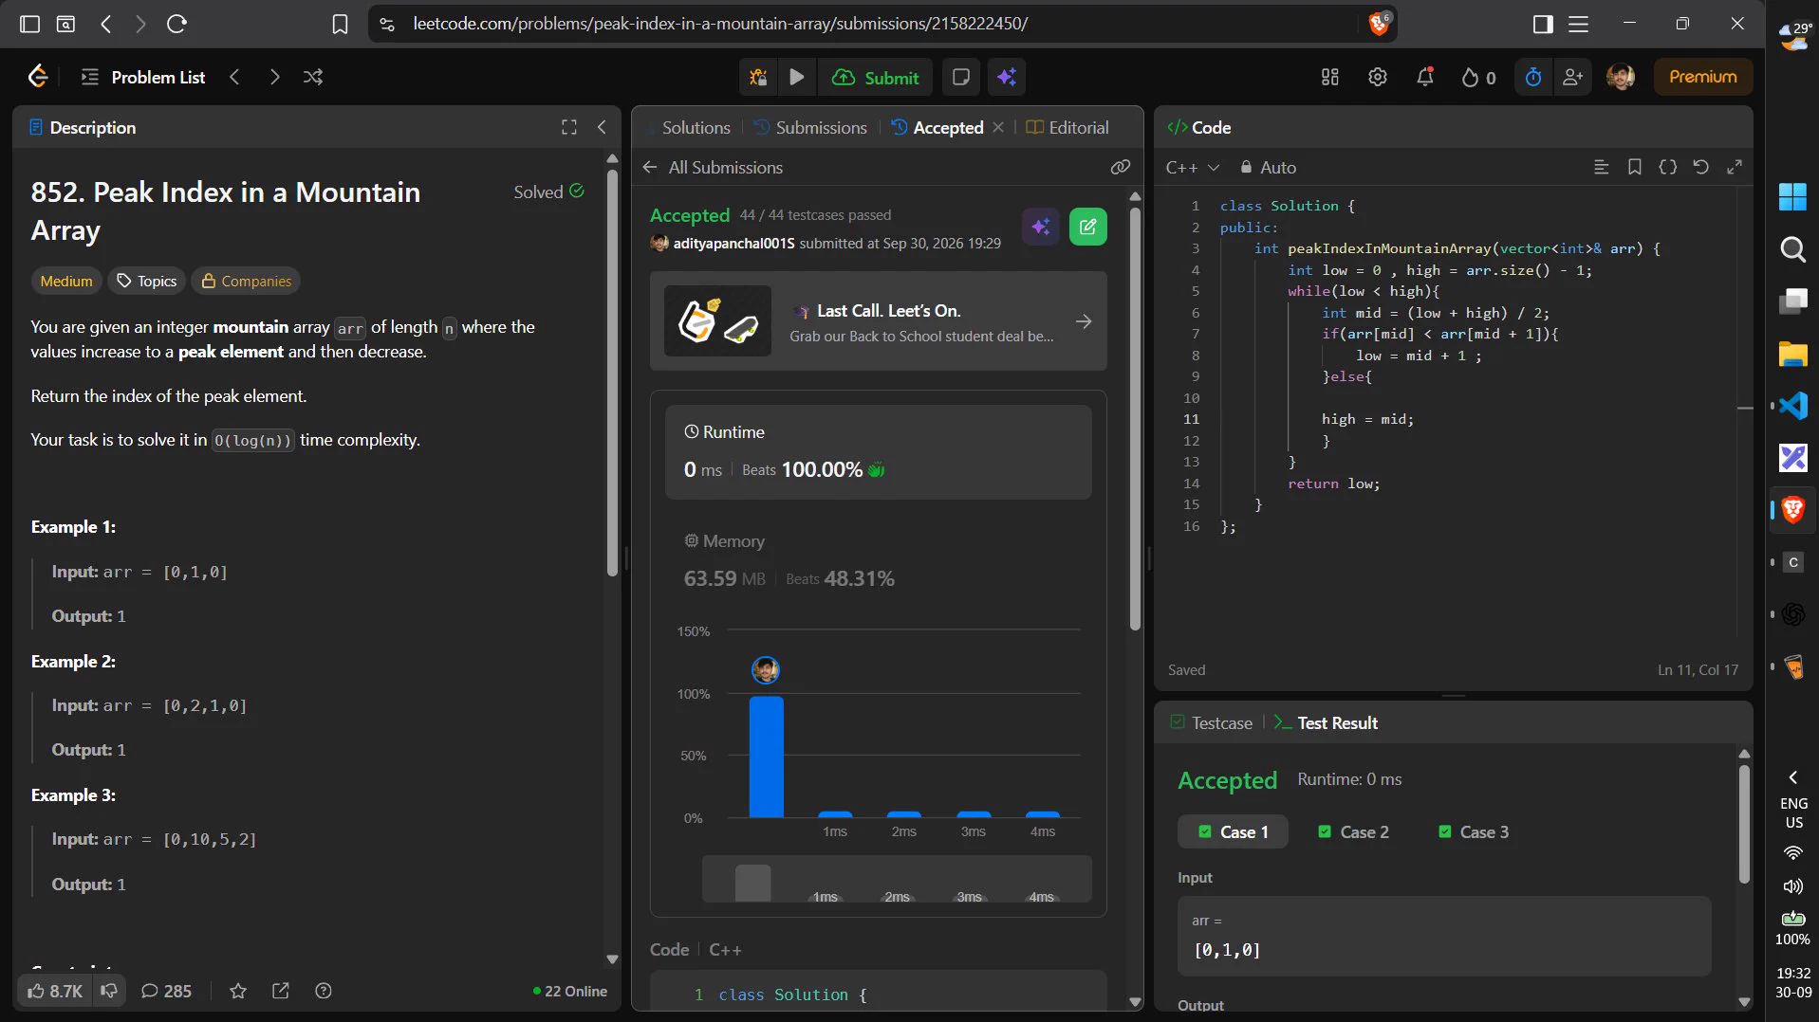Viewport: 1819px width, 1022px height.
Task: Click the description panel scrollbar
Action: (612, 374)
